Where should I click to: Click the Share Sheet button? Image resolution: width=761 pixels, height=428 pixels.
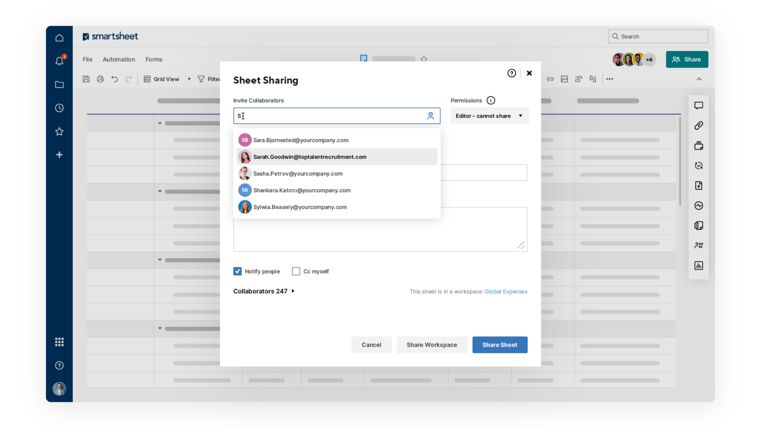(500, 344)
